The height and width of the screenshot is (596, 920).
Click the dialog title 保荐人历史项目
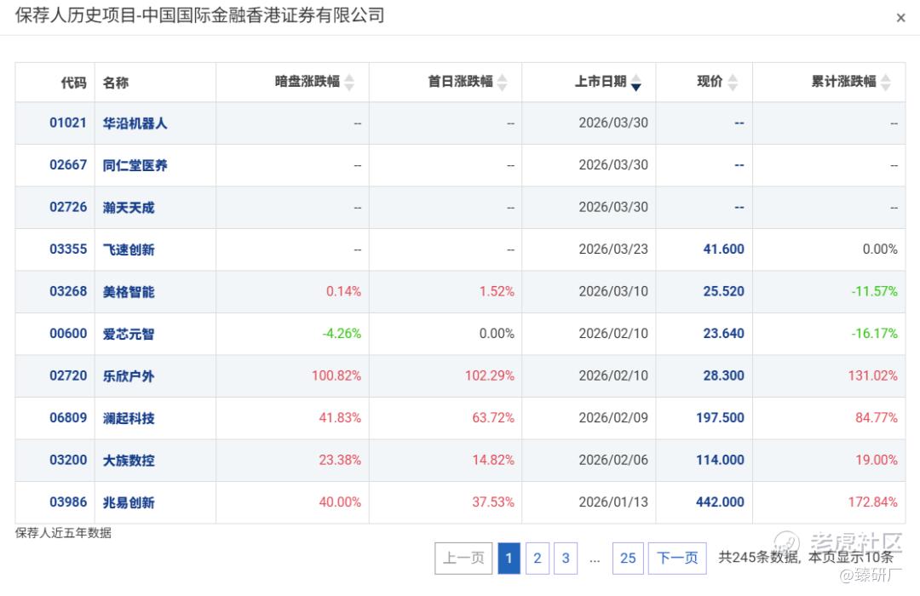75,15
